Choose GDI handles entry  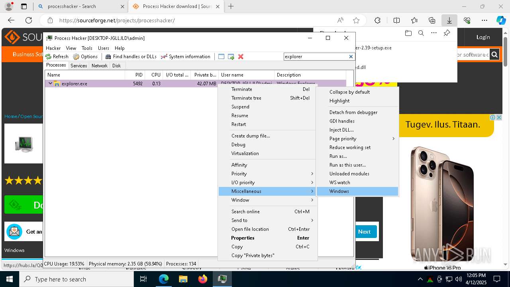tap(357, 121)
